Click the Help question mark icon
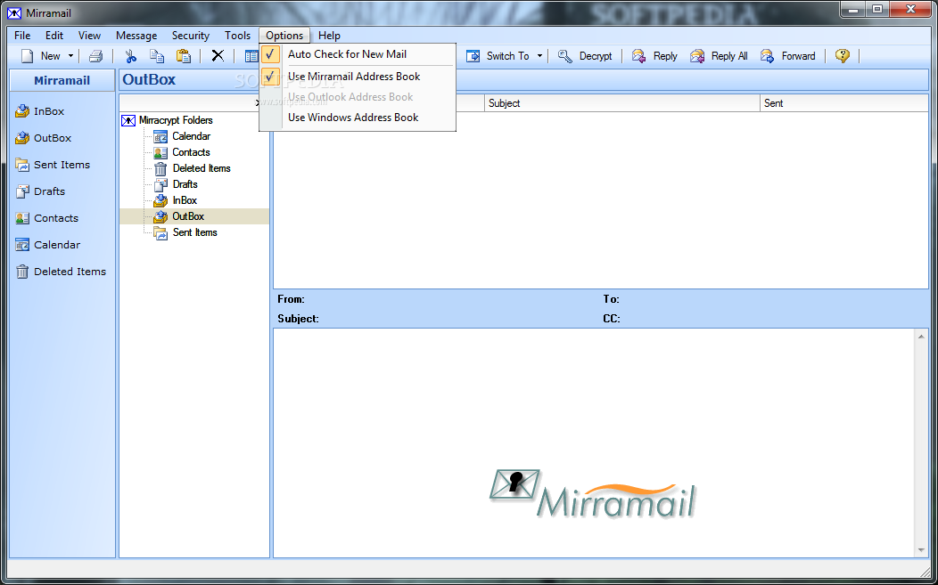Screen dimensions: 938x585 click(843, 56)
